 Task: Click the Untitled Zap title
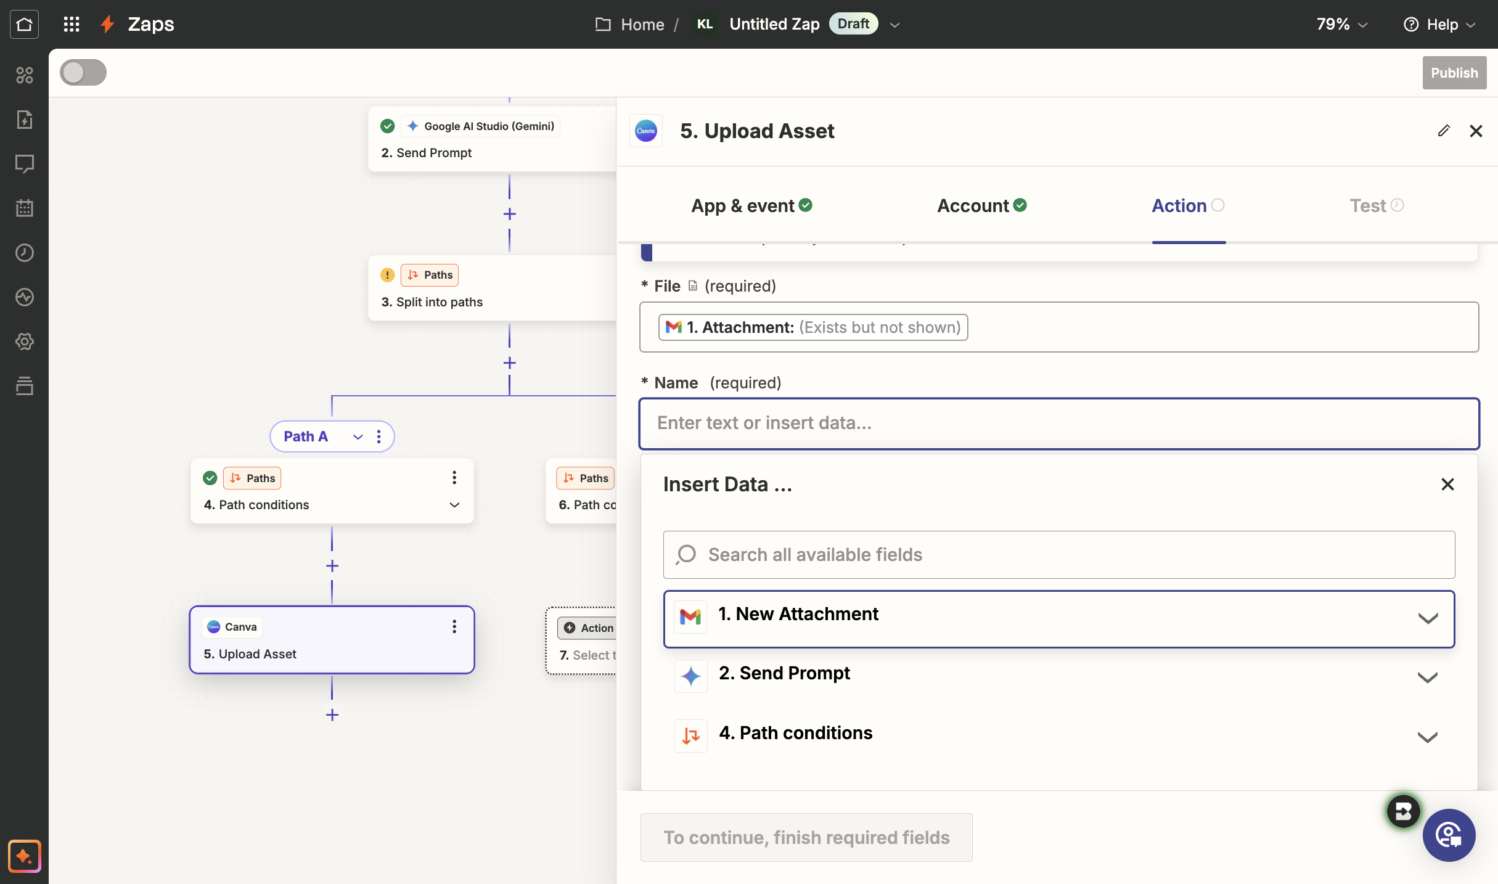coord(774,24)
